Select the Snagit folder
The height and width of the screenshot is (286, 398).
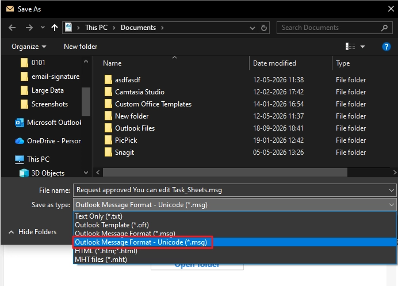(x=124, y=152)
